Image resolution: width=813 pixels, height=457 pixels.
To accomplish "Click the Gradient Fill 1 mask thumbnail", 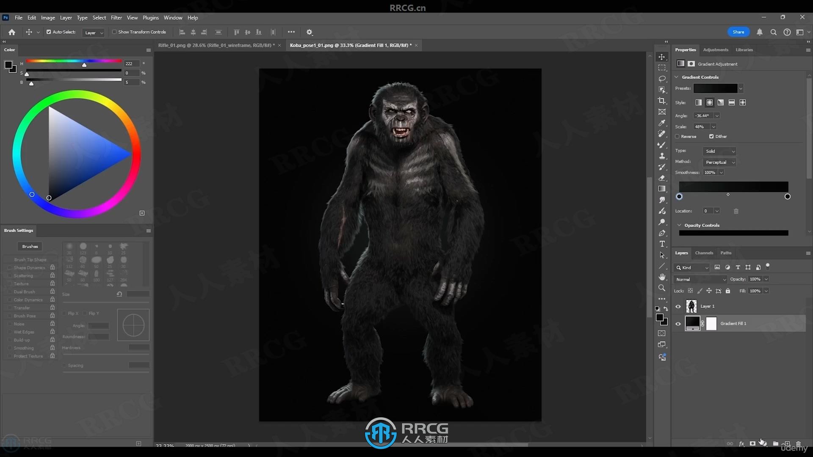I will (x=711, y=323).
